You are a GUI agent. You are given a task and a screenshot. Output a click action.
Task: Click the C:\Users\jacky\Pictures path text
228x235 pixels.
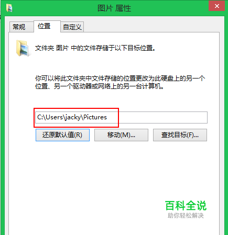72,117
